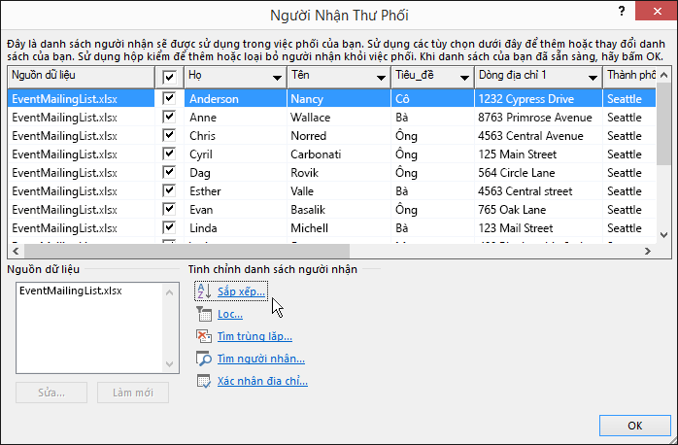The image size is (678, 445).
Task: Click the 123 Mail Street address
Action: click(x=538, y=228)
